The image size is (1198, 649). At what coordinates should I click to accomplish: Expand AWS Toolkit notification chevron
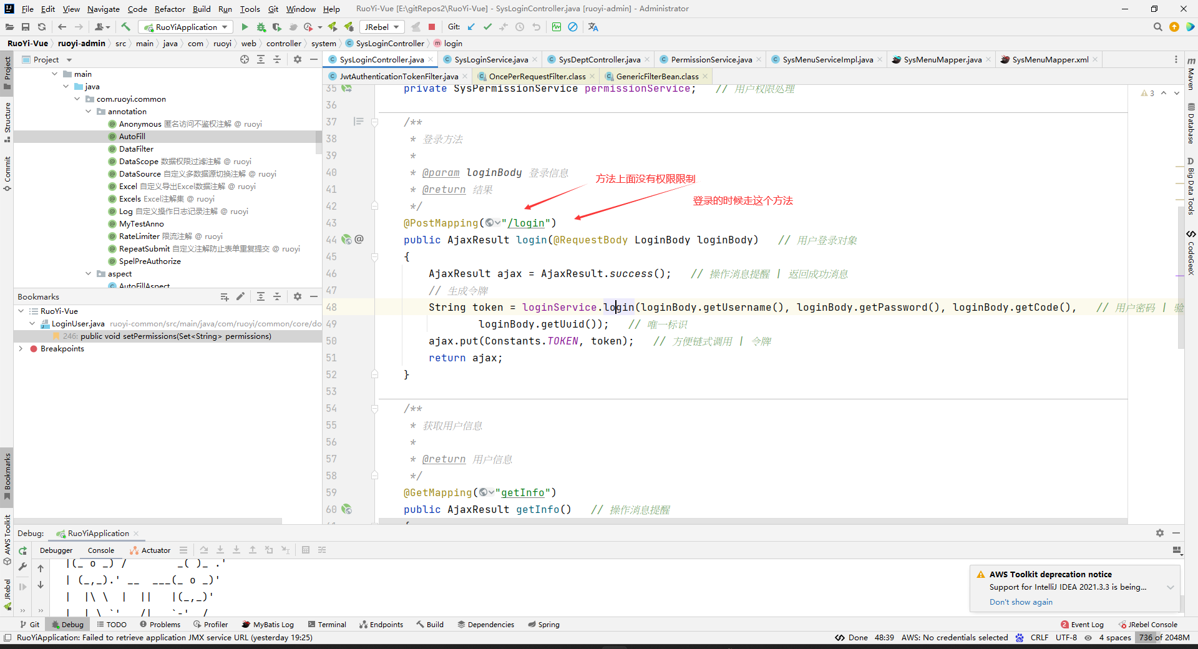[1171, 587]
